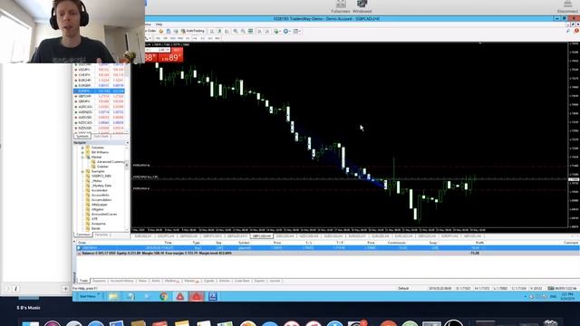Click the Profit column header in Terminal
Viewport: 580px width, 326px height.
click(x=479, y=243)
